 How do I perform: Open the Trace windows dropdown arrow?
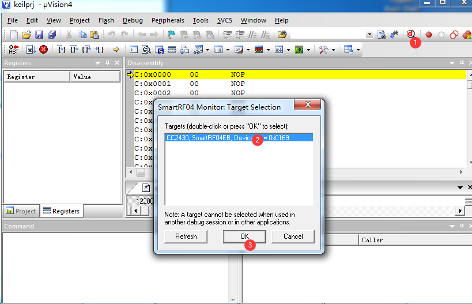point(288,50)
